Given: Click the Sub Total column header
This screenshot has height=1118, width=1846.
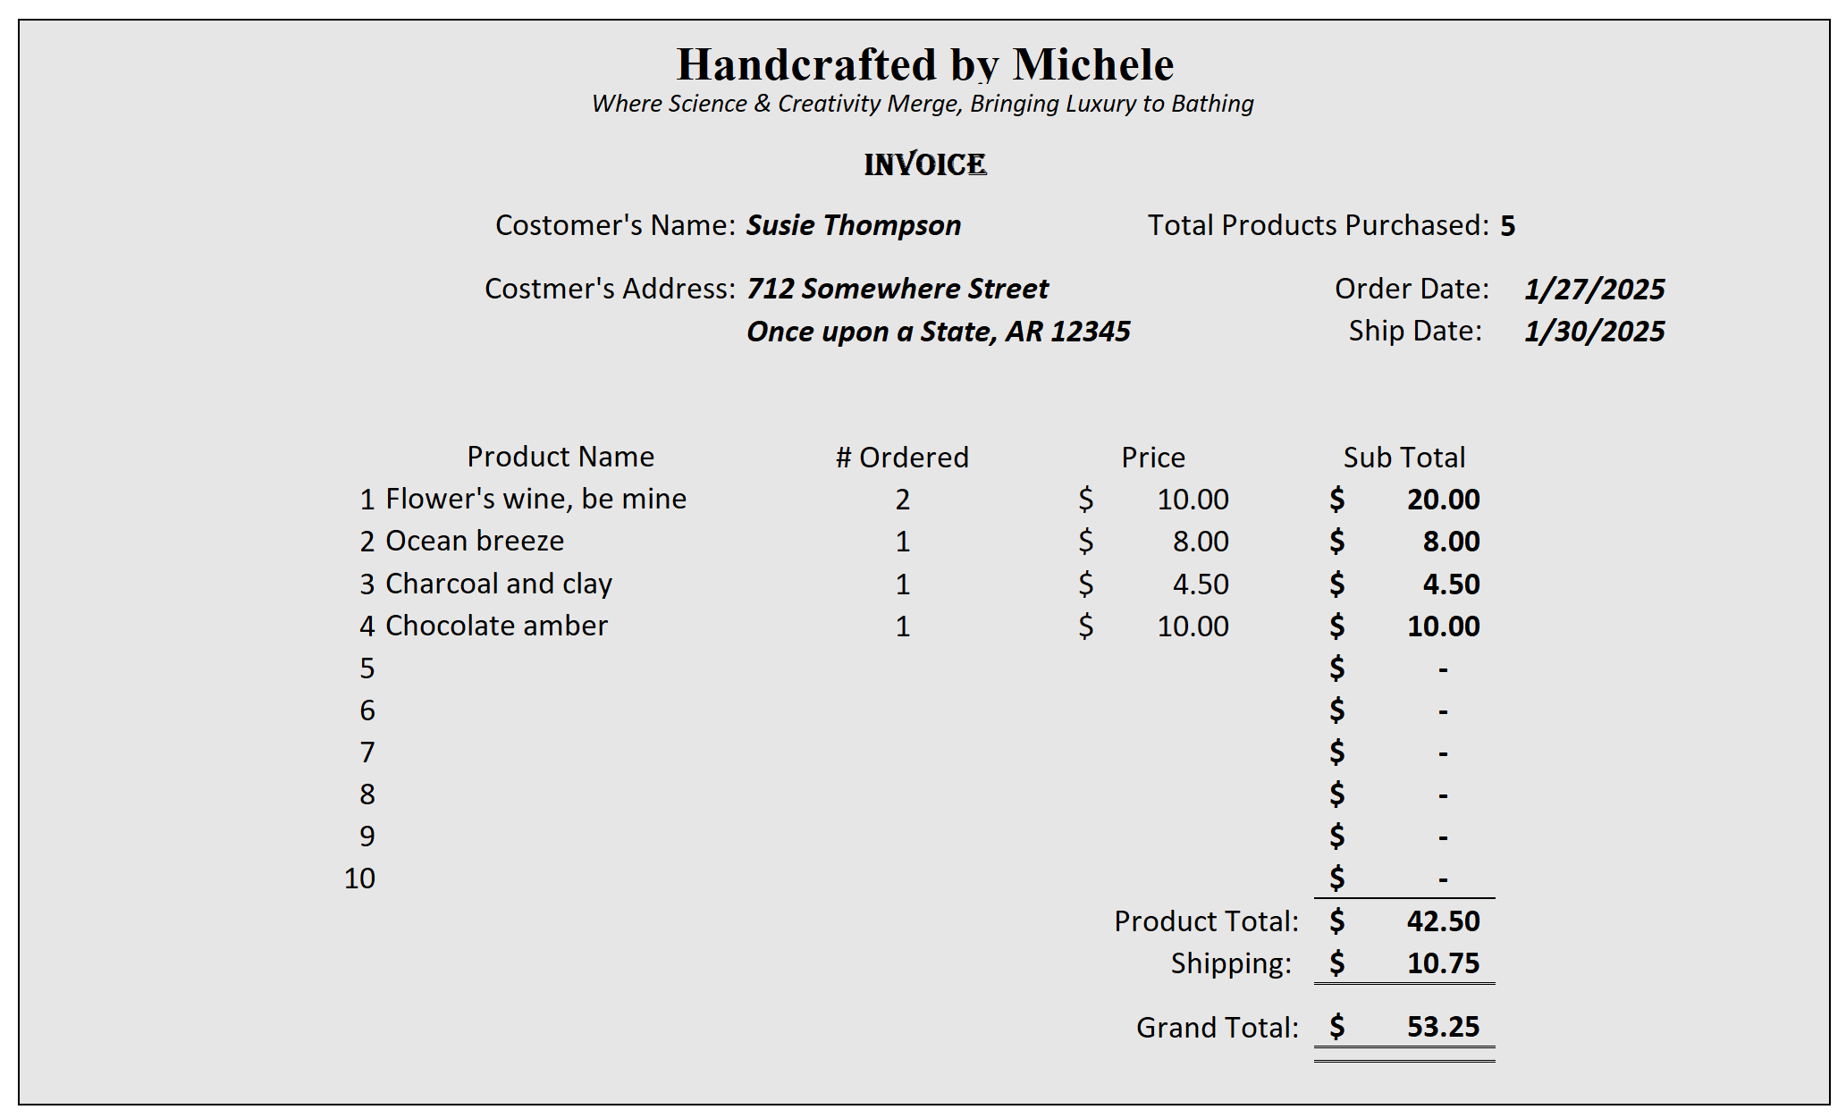Looking at the screenshot, I should [x=1403, y=458].
